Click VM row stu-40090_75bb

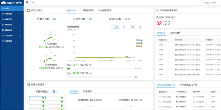[x=189, y=97]
